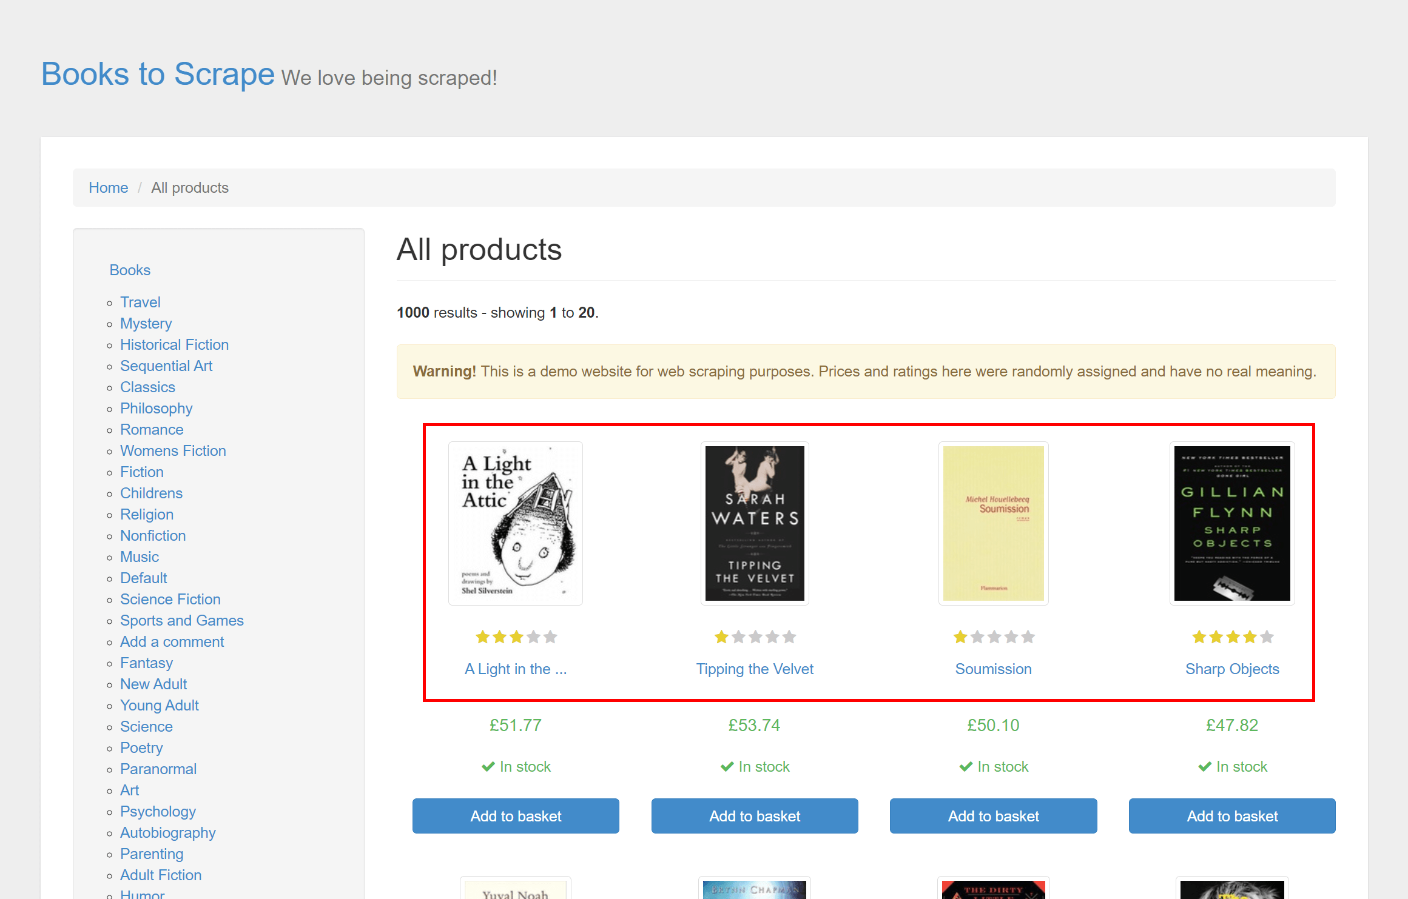Viewport: 1408px width, 899px height.
Task: Open the Home breadcrumb link
Action: pyautogui.click(x=108, y=187)
